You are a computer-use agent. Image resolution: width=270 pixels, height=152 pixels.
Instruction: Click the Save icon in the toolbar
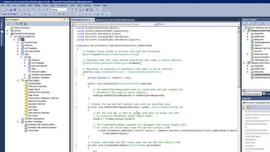click(11, 10)
